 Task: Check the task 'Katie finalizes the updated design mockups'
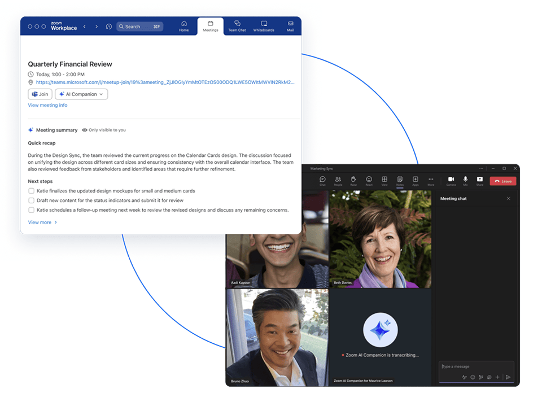coord(32,191)
